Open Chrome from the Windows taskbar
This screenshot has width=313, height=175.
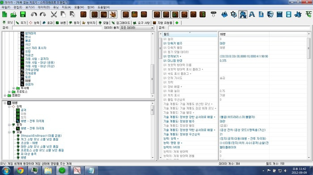[21, 171]
